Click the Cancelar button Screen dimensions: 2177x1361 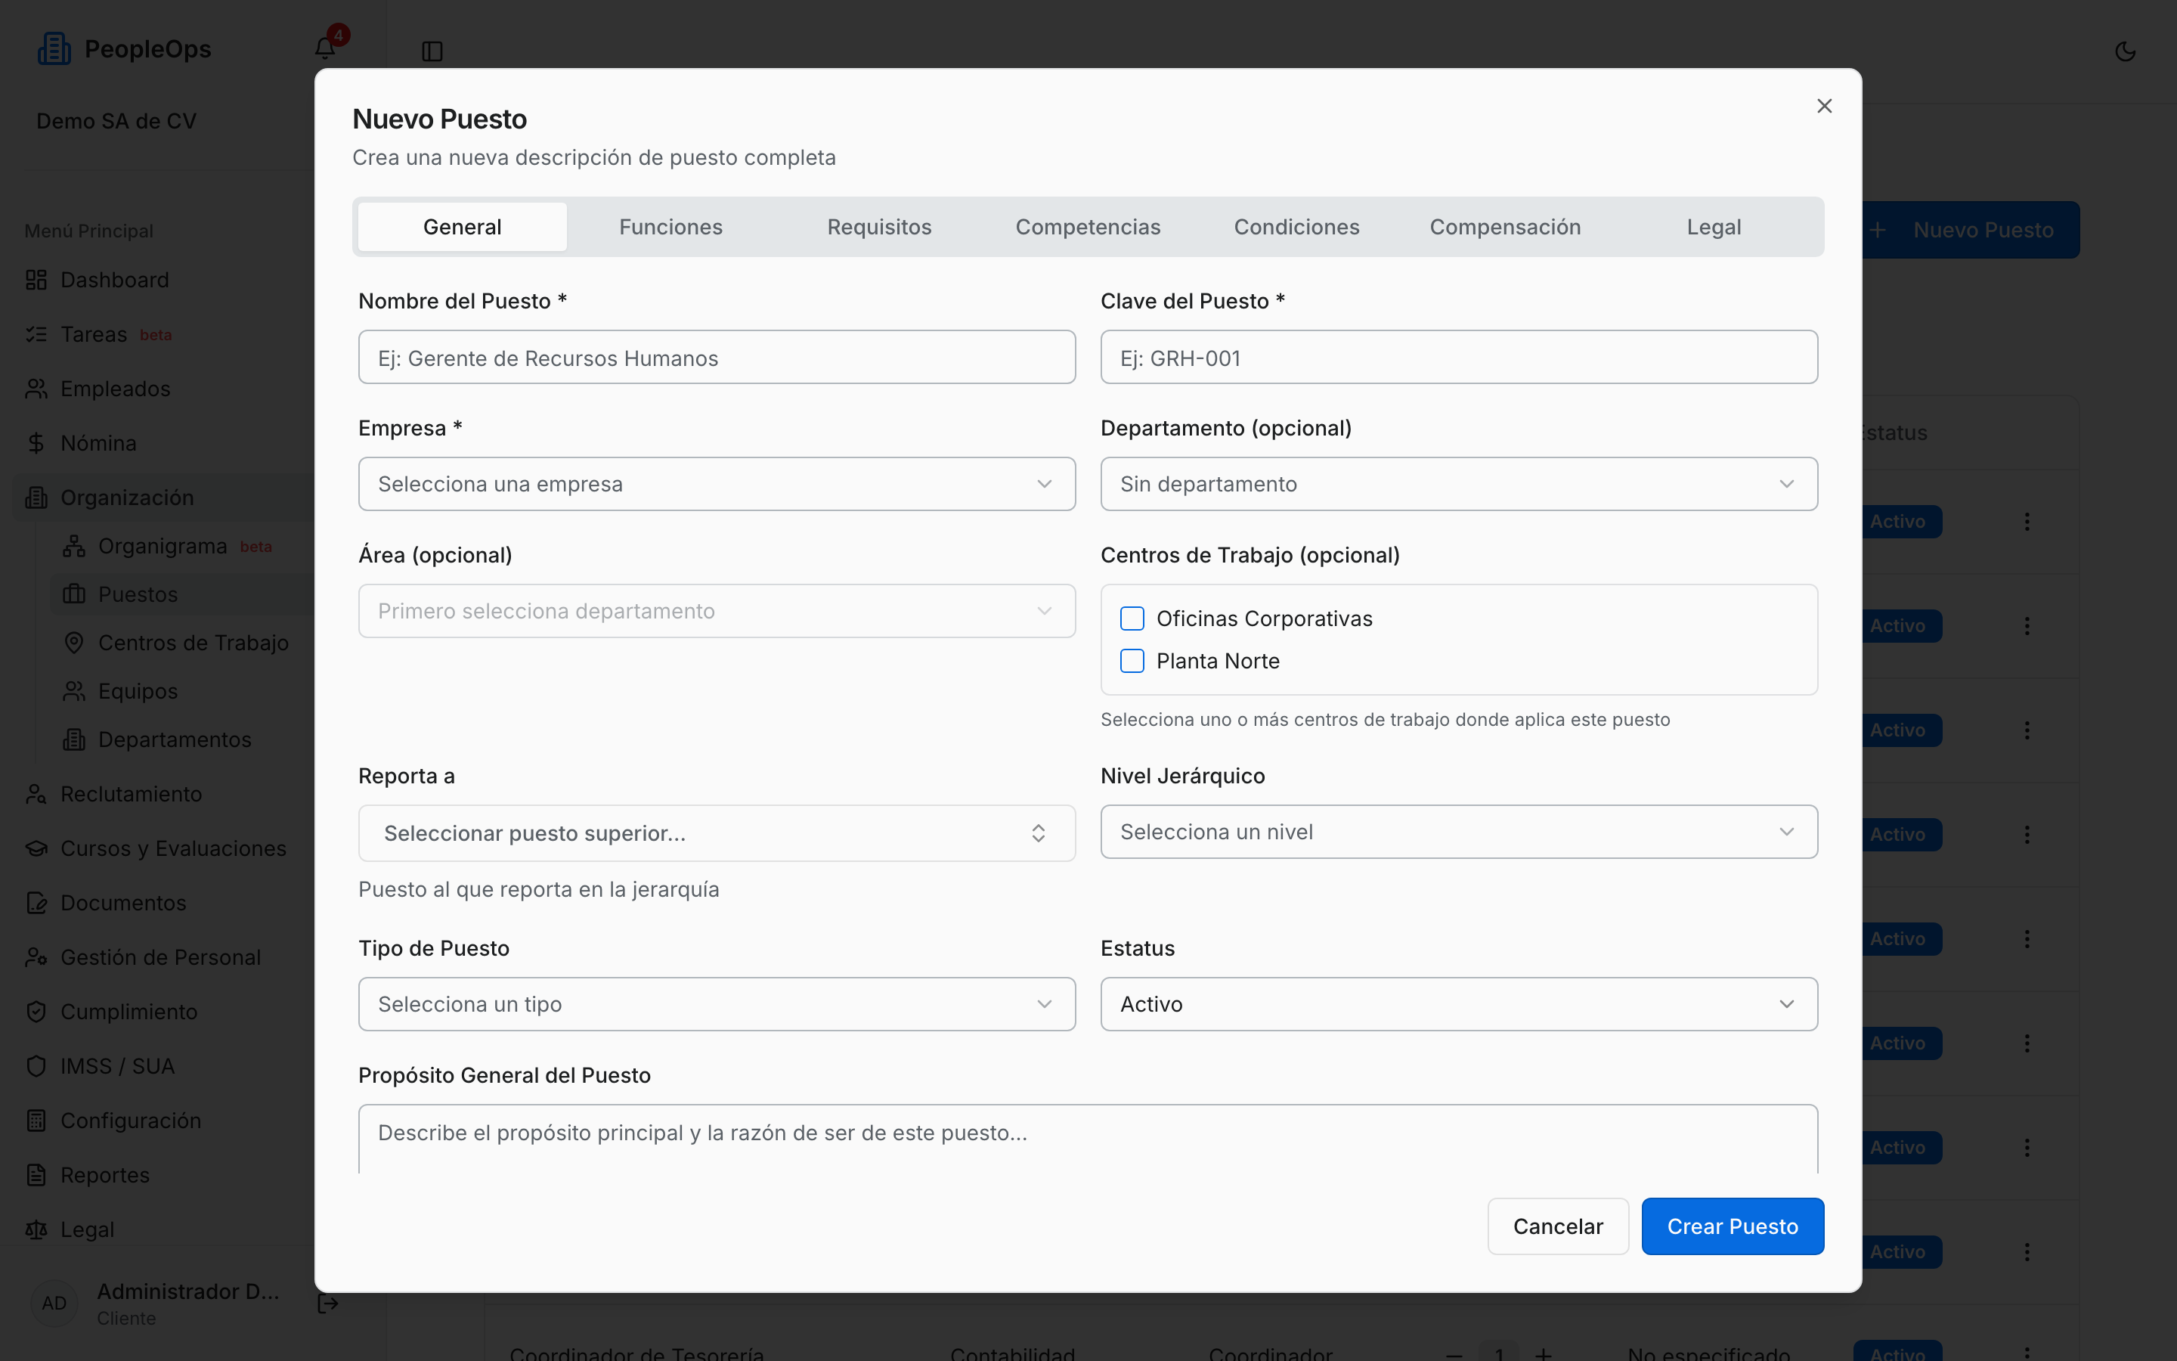click(1558, 1226)
